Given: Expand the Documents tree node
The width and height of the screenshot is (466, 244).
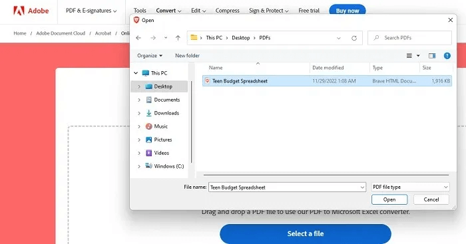Looking at the screenshot, I should 139,100.
